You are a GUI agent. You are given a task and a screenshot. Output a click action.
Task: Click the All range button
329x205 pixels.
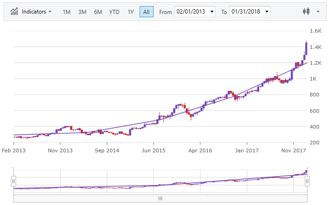pos(146,12)
